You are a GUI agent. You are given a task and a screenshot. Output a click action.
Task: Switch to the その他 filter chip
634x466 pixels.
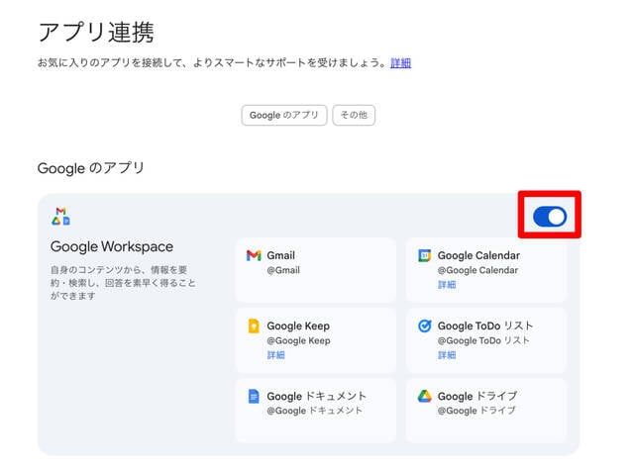[x=354, y=115]
